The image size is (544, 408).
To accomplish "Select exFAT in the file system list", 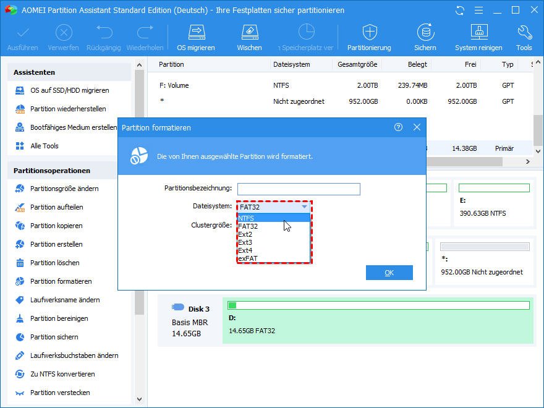I will point(274,258).
